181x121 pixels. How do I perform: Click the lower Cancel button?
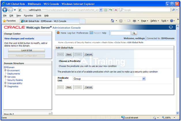[x=88, y=87]
